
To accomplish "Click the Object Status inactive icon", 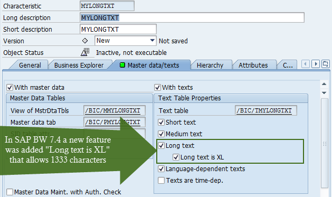I will [x=85, y=52].
